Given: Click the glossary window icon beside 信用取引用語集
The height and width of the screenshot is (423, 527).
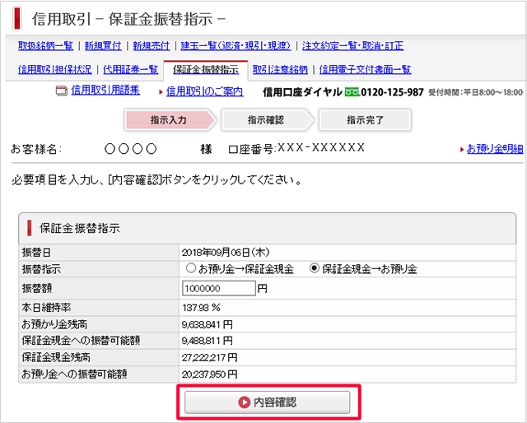Looking at the screenshot, I should (61, 91).
